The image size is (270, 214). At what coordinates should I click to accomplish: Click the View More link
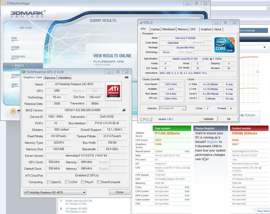(263, 211)
